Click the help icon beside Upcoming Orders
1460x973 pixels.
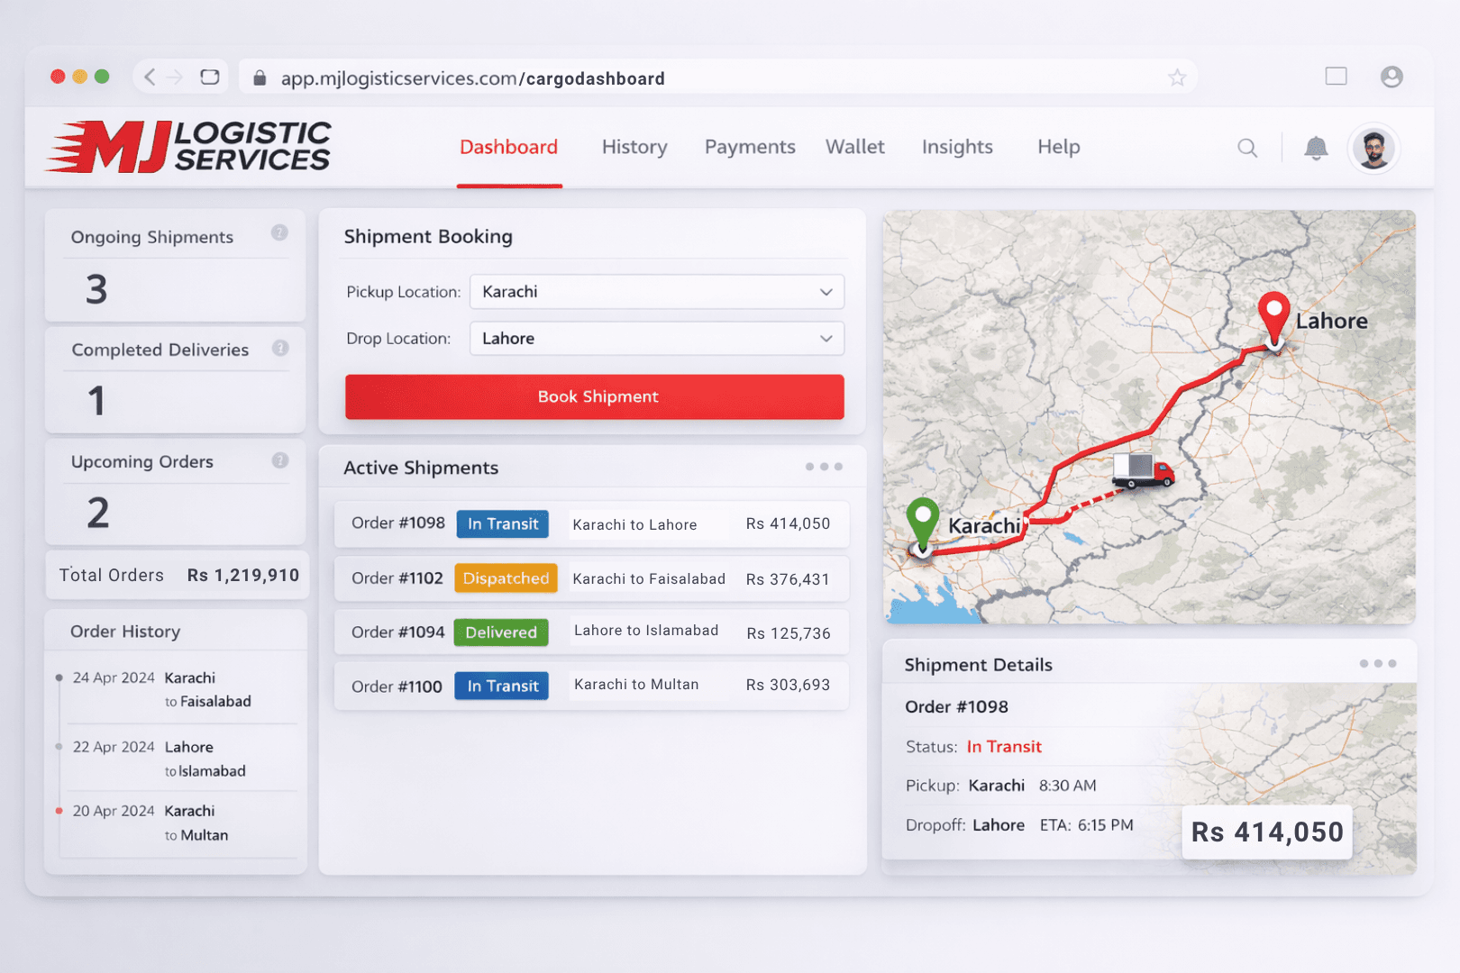[279, 459]
